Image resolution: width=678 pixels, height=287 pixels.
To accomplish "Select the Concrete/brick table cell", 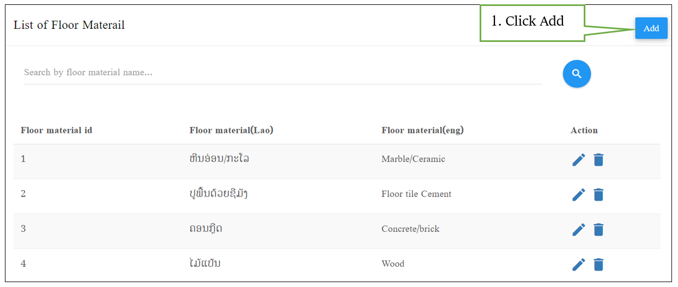I will coord(410,229).
